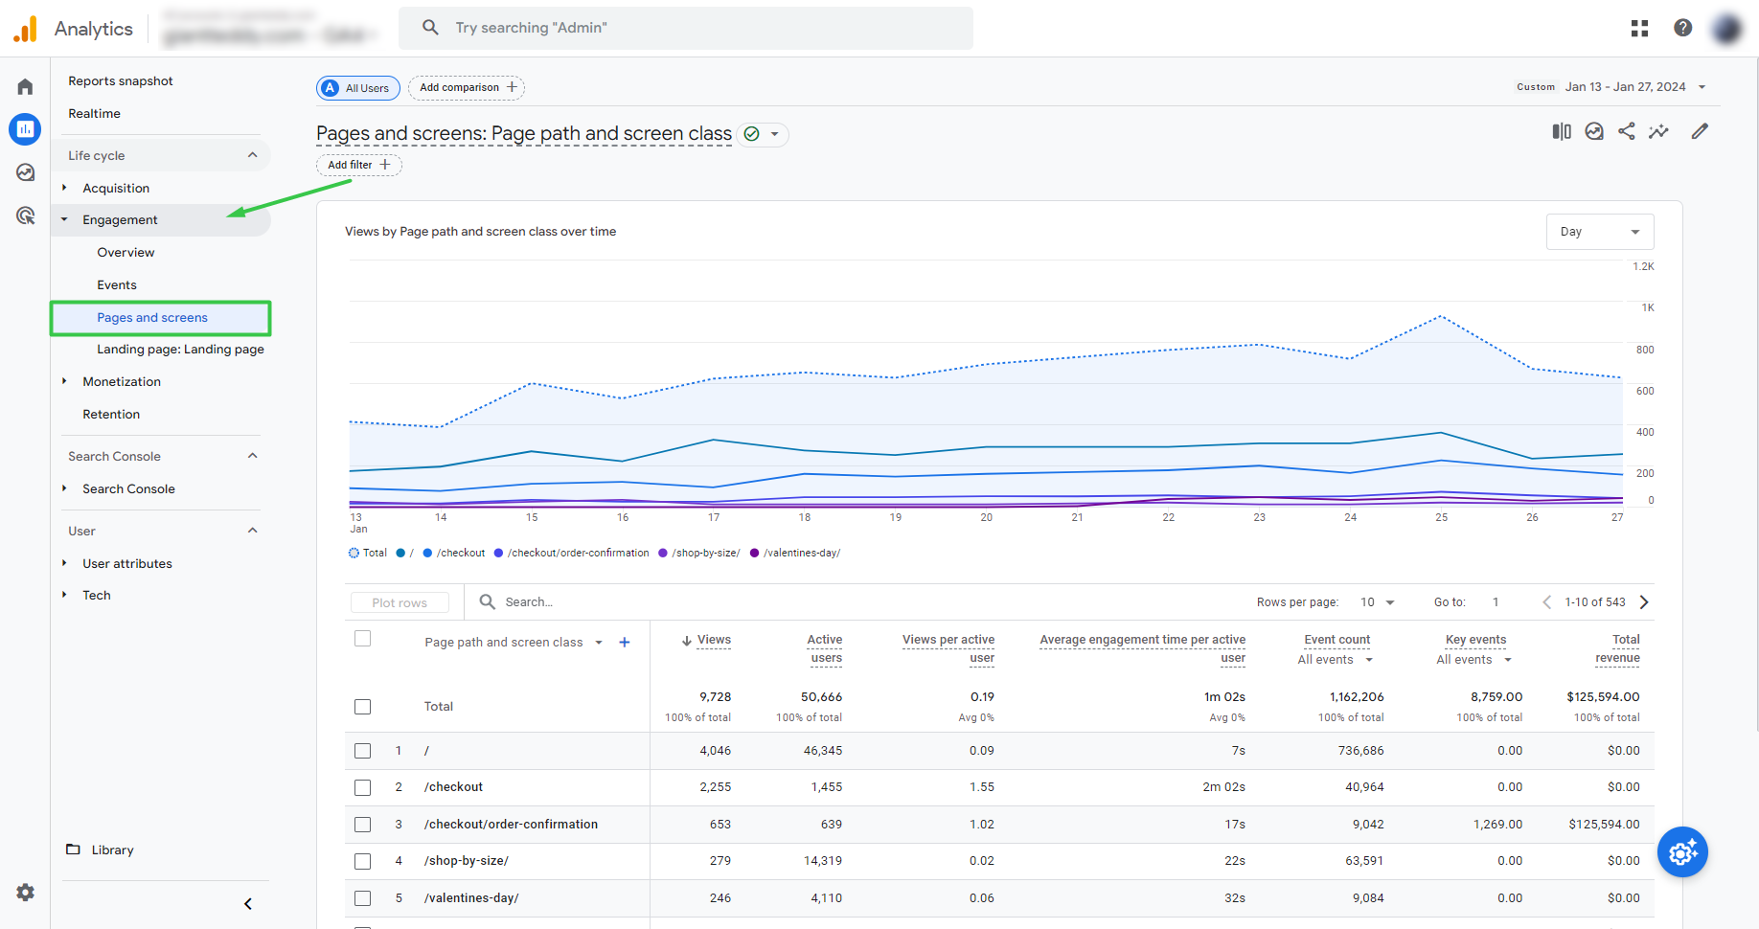Click the All Users segment chip
The width and height of the screenshot is (1759, 929).
[358, 88]
